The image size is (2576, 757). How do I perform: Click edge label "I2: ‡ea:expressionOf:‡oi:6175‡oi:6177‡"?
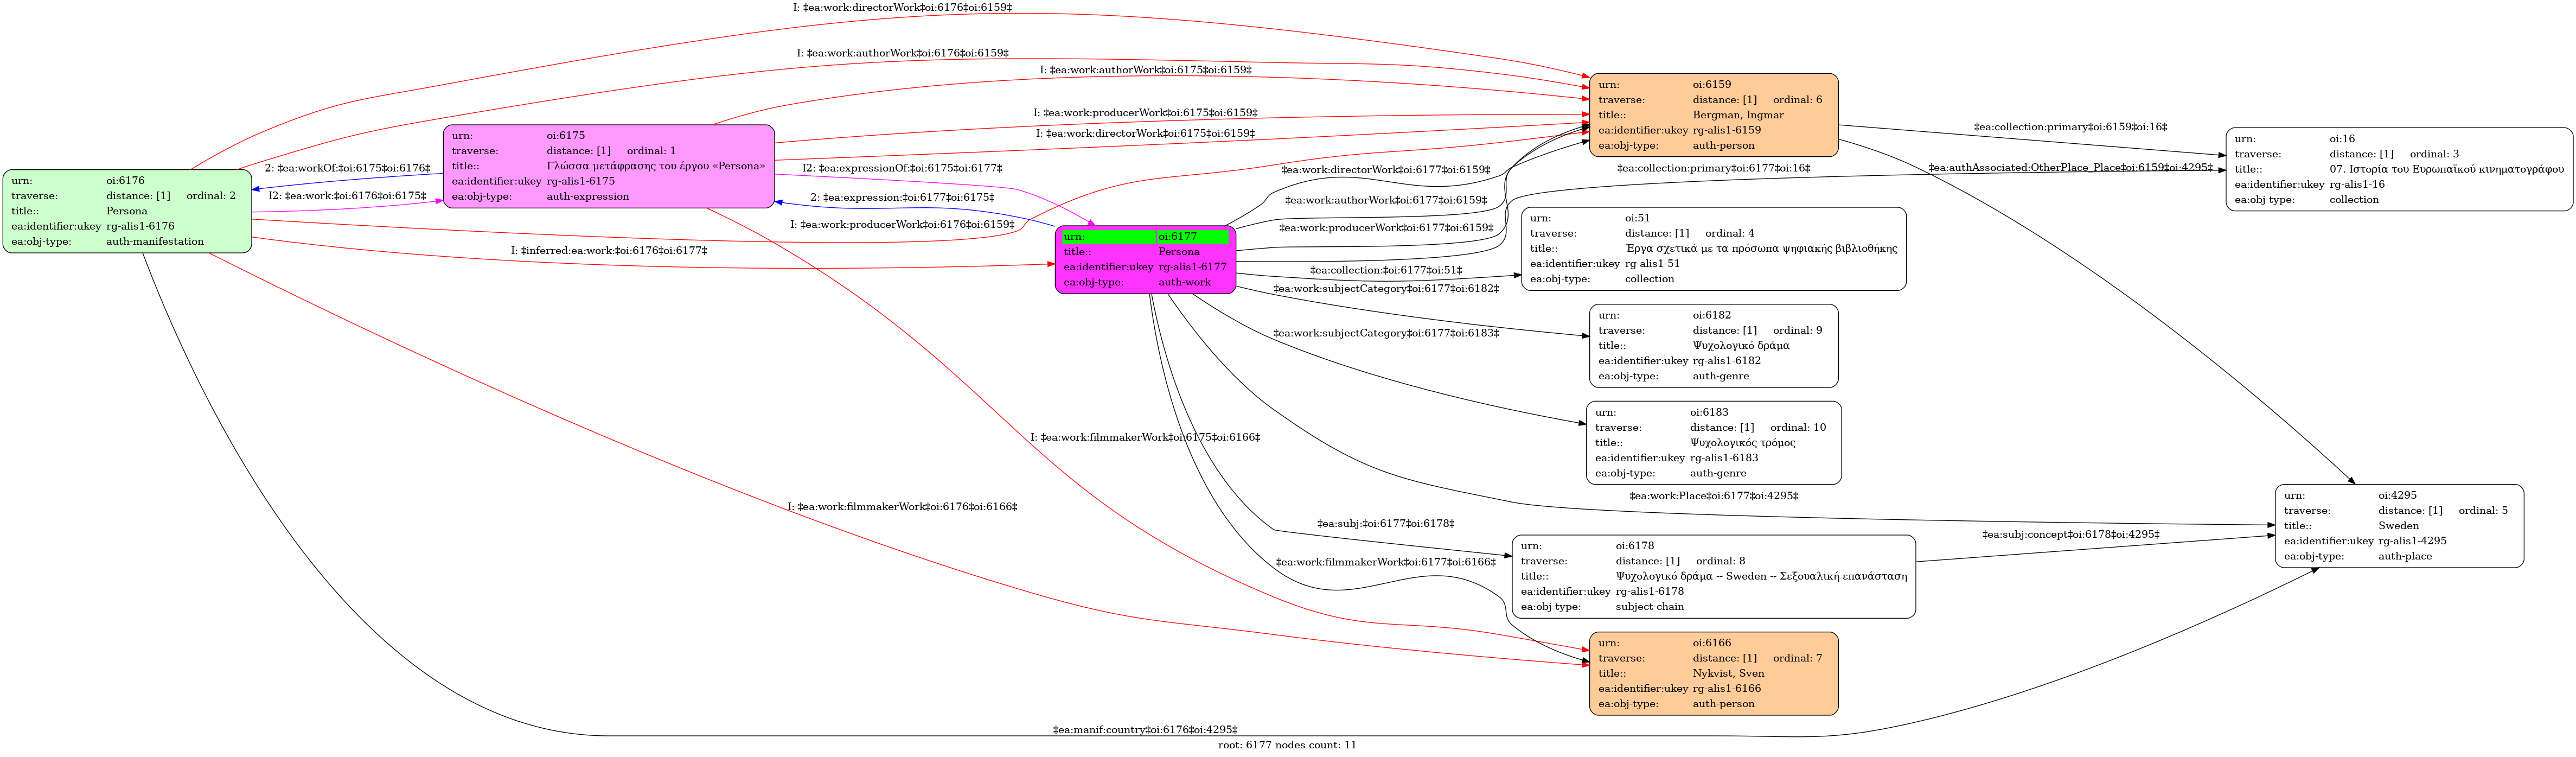tap(901, 168)
